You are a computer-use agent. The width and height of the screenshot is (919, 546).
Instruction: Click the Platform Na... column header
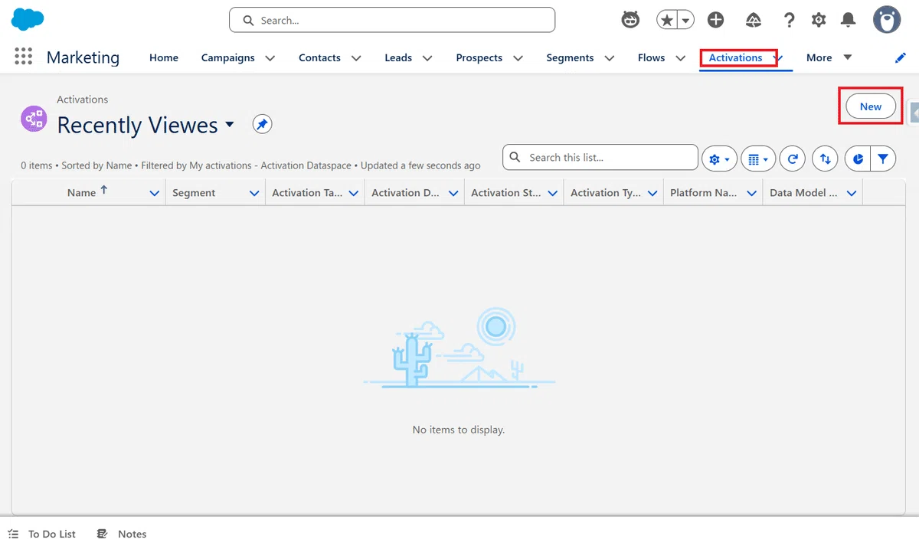[x=703, y=193]
